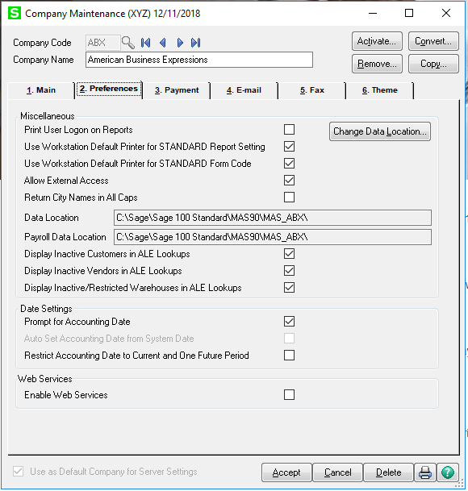Go to the next company record
This screenshot has height=491, width=468.
tap(180, 43)
